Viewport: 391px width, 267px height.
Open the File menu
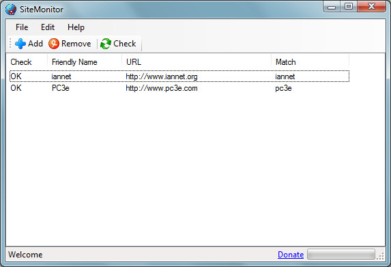coord(22,27)
